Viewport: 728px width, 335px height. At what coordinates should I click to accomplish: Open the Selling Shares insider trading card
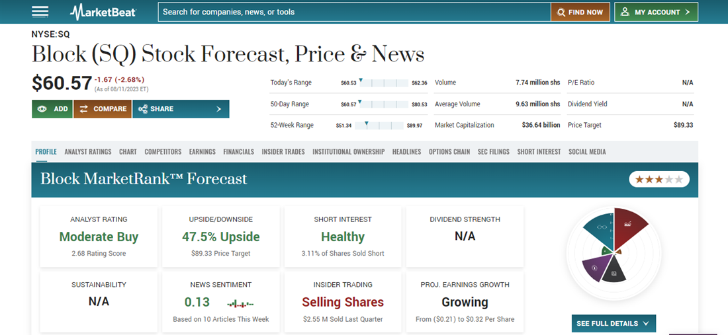[343, 302]
